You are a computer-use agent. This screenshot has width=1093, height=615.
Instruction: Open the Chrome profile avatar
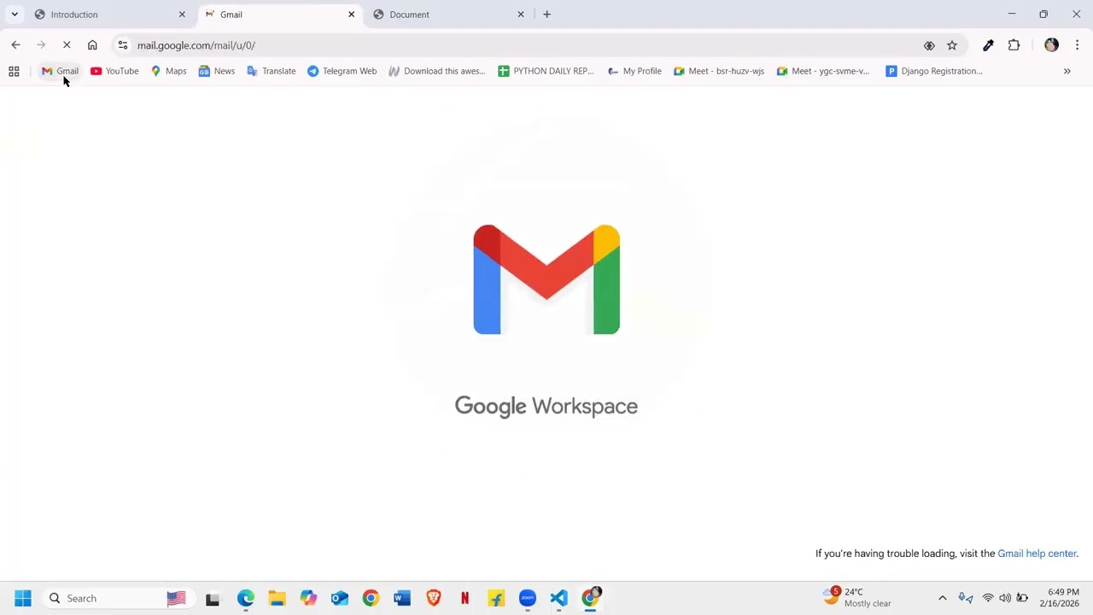click(x=1051, y=45)
